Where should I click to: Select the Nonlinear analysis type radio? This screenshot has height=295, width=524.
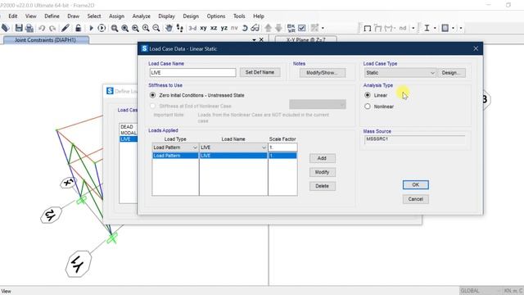point(368,107)
